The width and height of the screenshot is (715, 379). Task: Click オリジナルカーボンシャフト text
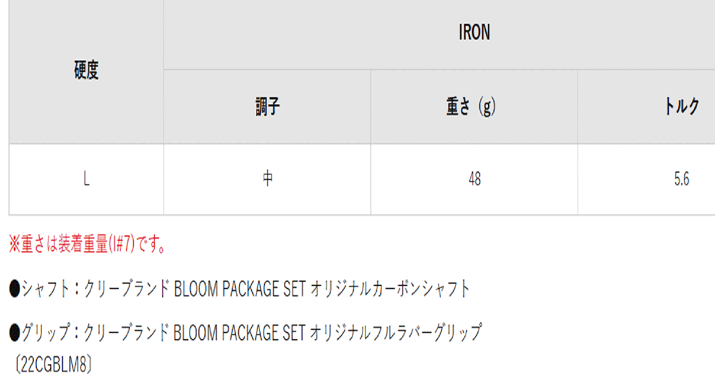pos(390,290)
